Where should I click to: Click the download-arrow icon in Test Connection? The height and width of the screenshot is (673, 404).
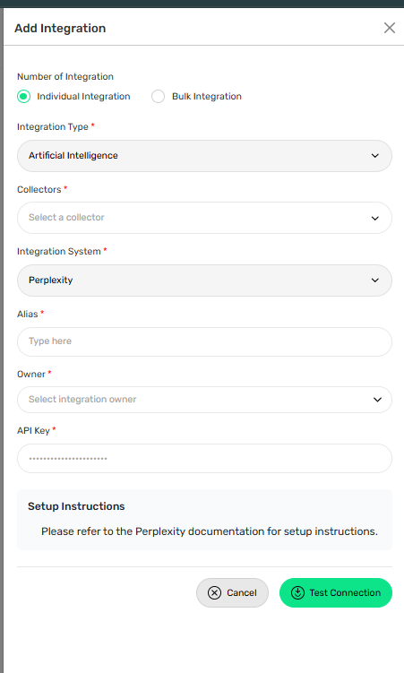click(x=297, y=592)
